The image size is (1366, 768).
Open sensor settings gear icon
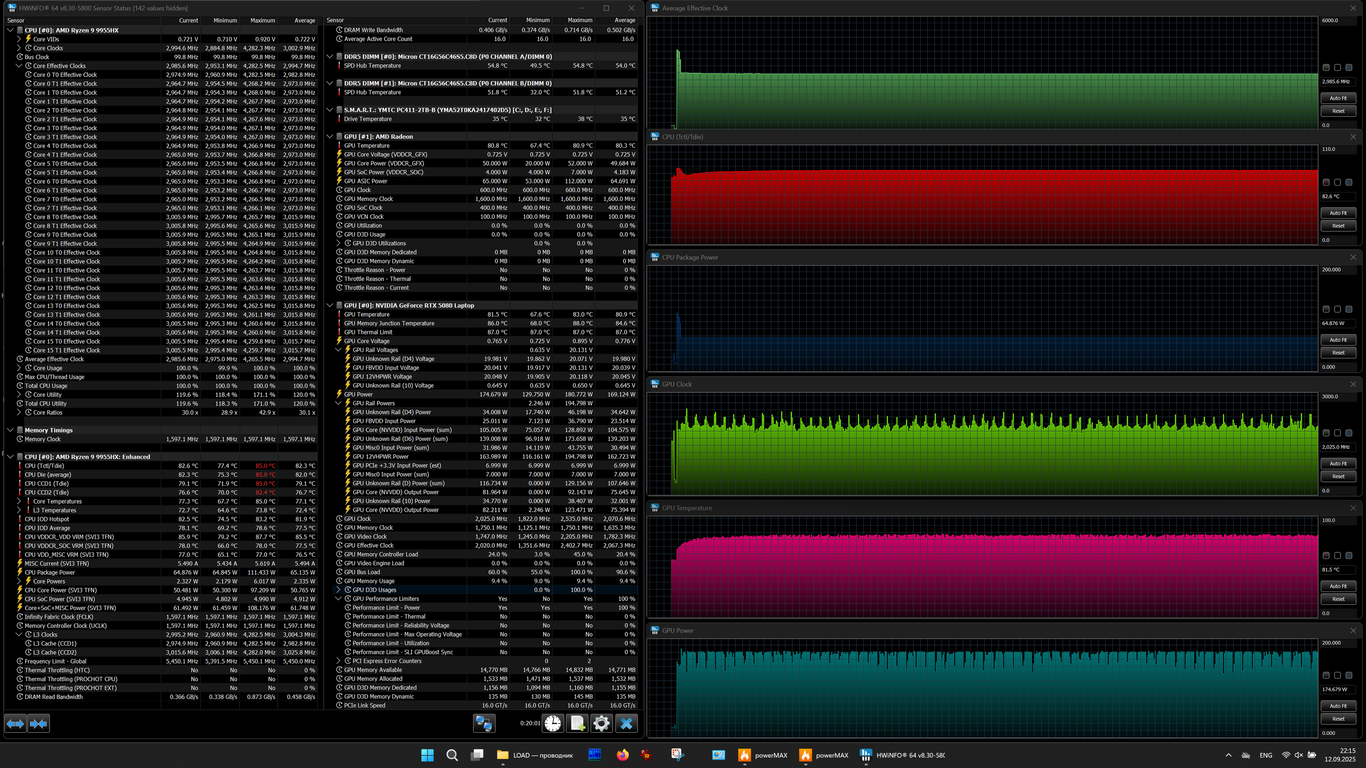coord(601,723)
